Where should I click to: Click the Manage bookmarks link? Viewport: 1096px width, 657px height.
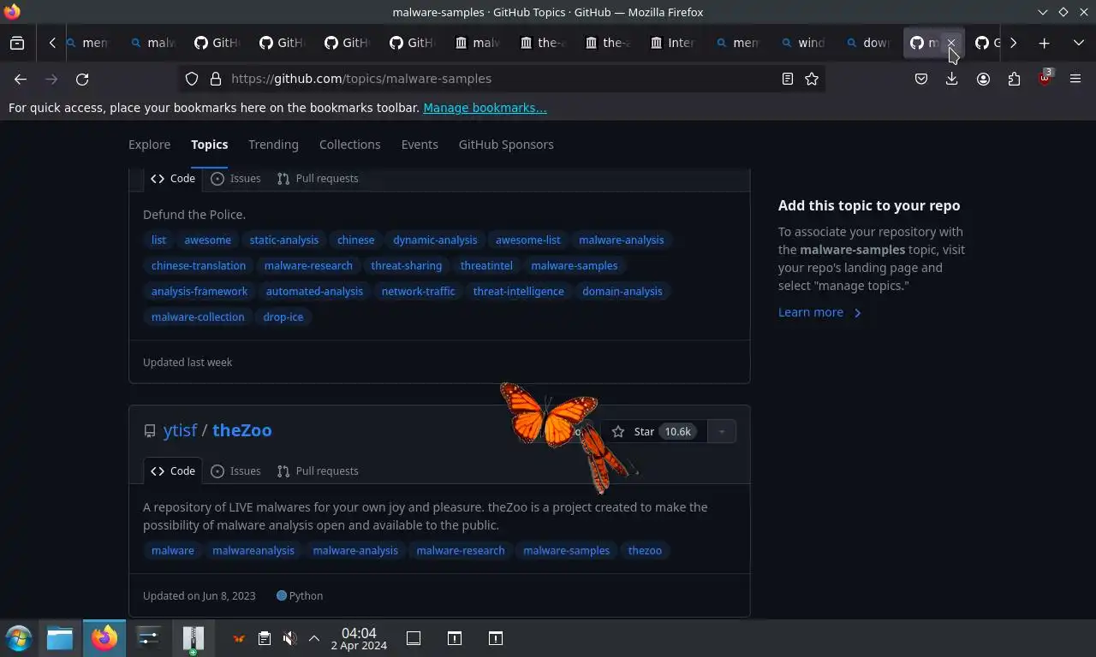point(485,108)
